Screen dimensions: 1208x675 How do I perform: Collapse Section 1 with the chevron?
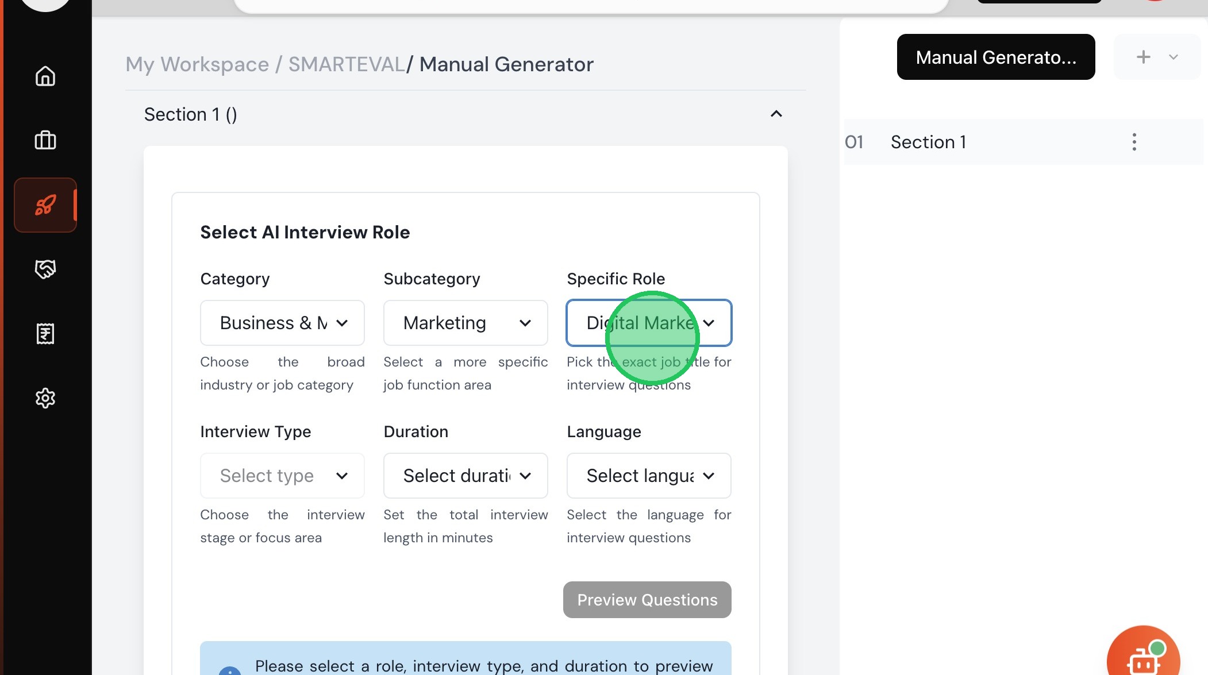click(x=776, y=114)
